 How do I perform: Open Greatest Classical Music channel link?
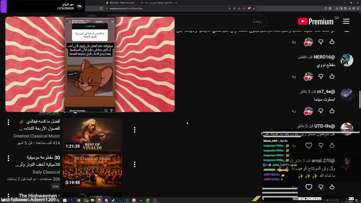[x=37, y=136]
